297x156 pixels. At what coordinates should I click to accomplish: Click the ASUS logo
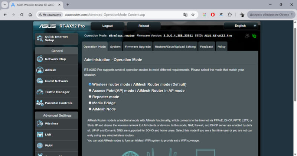click(x=48, y=26)
